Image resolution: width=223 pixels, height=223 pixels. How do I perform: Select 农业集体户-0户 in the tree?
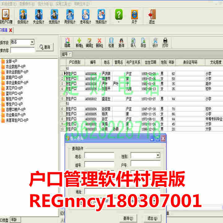15,115
